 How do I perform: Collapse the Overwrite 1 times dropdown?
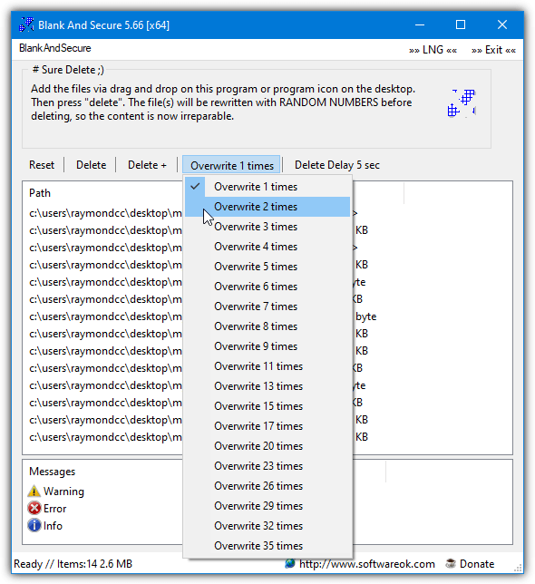click(232, 165)
